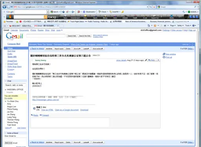Click the Stop loading X icon

pos(154,7)
